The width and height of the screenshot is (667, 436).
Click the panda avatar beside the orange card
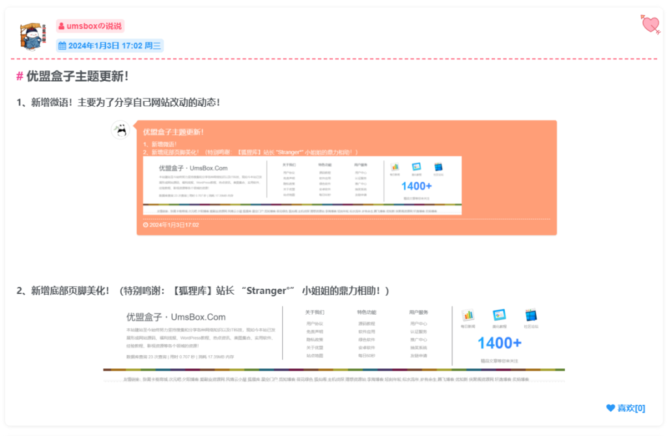point(121,130)
